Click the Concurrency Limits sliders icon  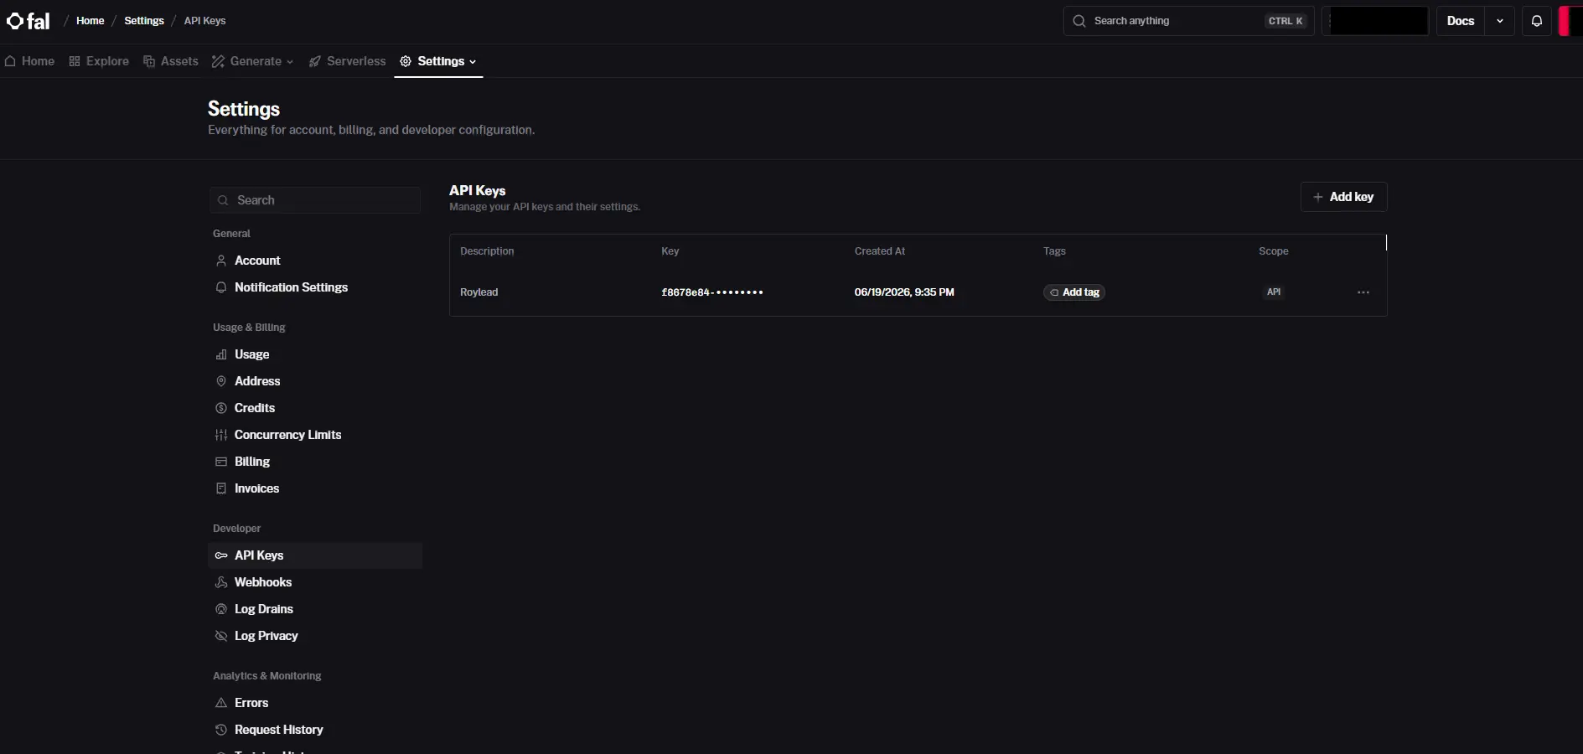click(221, 435)
